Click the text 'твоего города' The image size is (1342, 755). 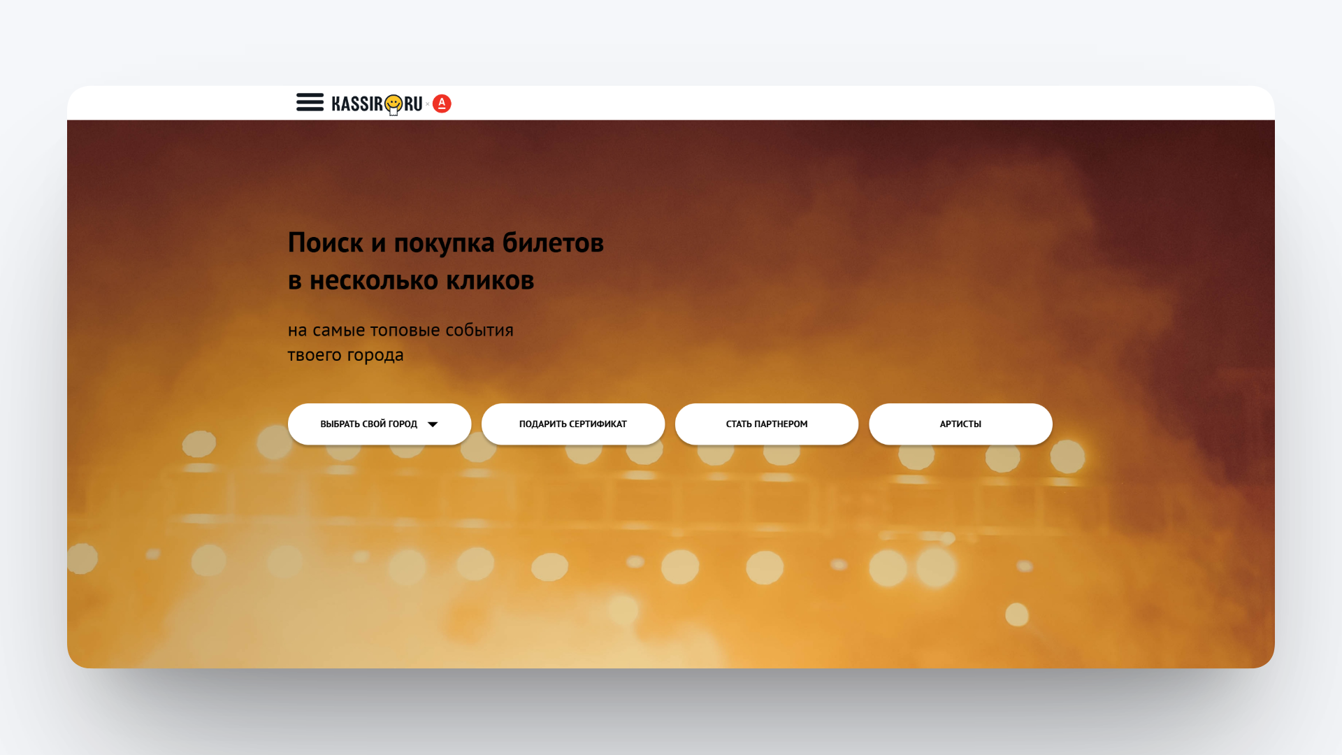click(x=345, y=355)
